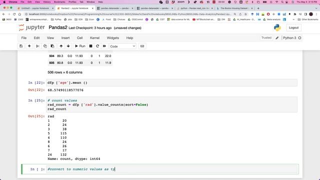Viewport: 320px width, 180px height.
Task: Click the Pandas2 notebook title to rename
Action: (58, 27)
